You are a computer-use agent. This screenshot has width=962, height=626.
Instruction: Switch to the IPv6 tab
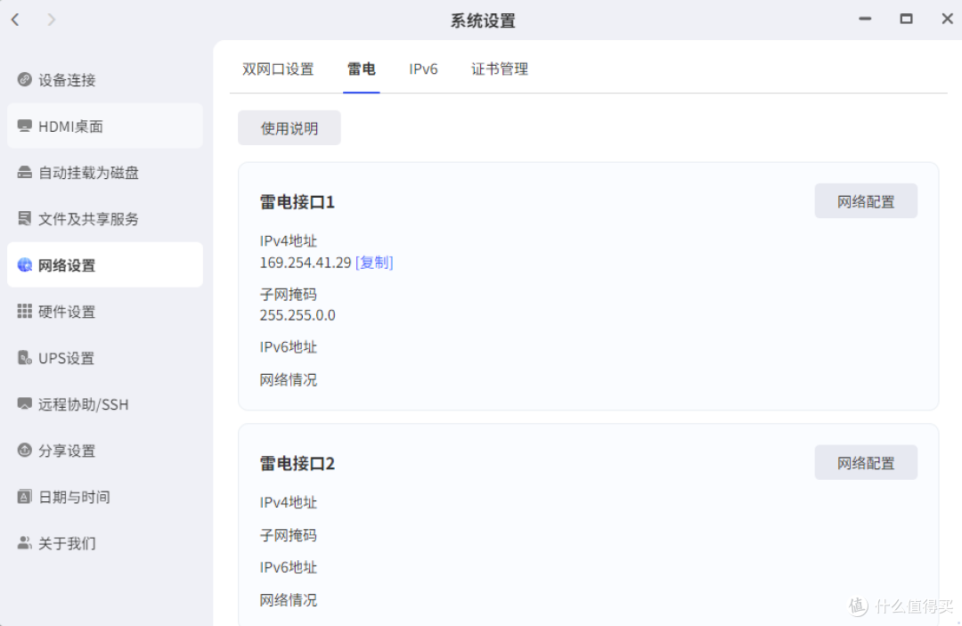pyautogui.click(x=423, y=69)
